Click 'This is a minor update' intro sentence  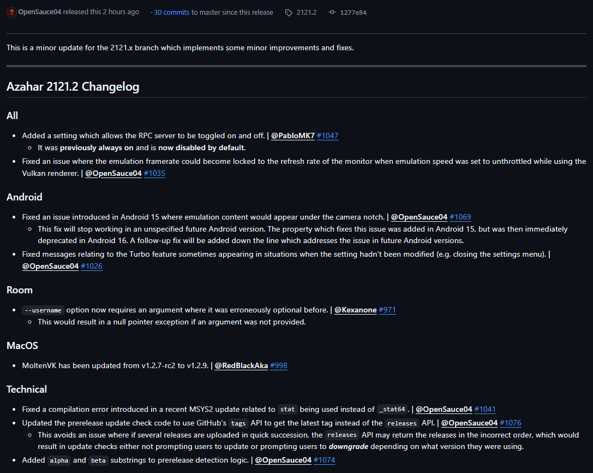[x=180, y=48]
